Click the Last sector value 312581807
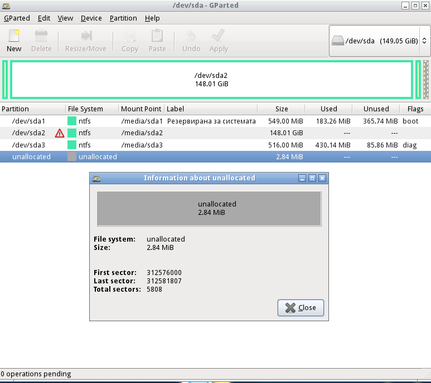The width and height of the screenshot is (431, 383). [x=164, y=281]
